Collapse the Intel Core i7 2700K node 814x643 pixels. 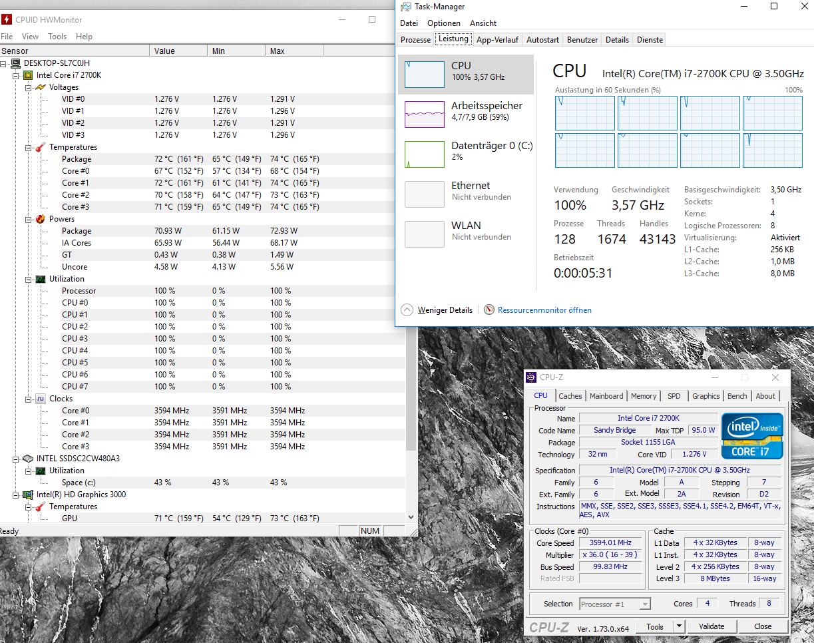tap(17, 75)
